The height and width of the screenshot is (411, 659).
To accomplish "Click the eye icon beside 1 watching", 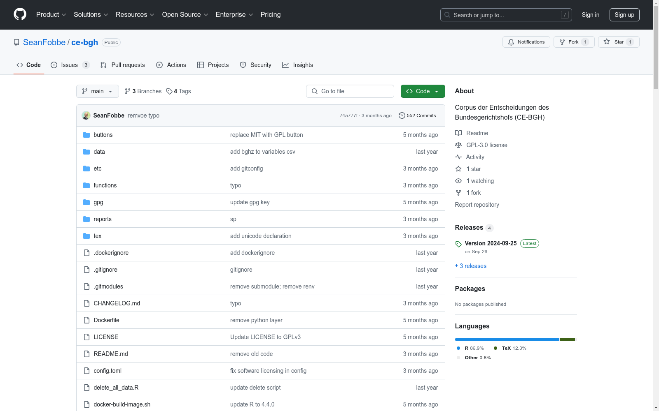I will 458,181.
